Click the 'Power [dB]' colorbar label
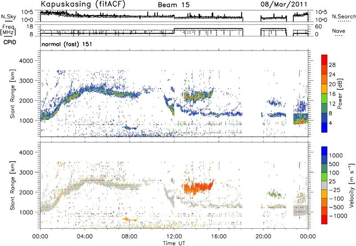The image size is (356, 246). click(x=340, y=94)
